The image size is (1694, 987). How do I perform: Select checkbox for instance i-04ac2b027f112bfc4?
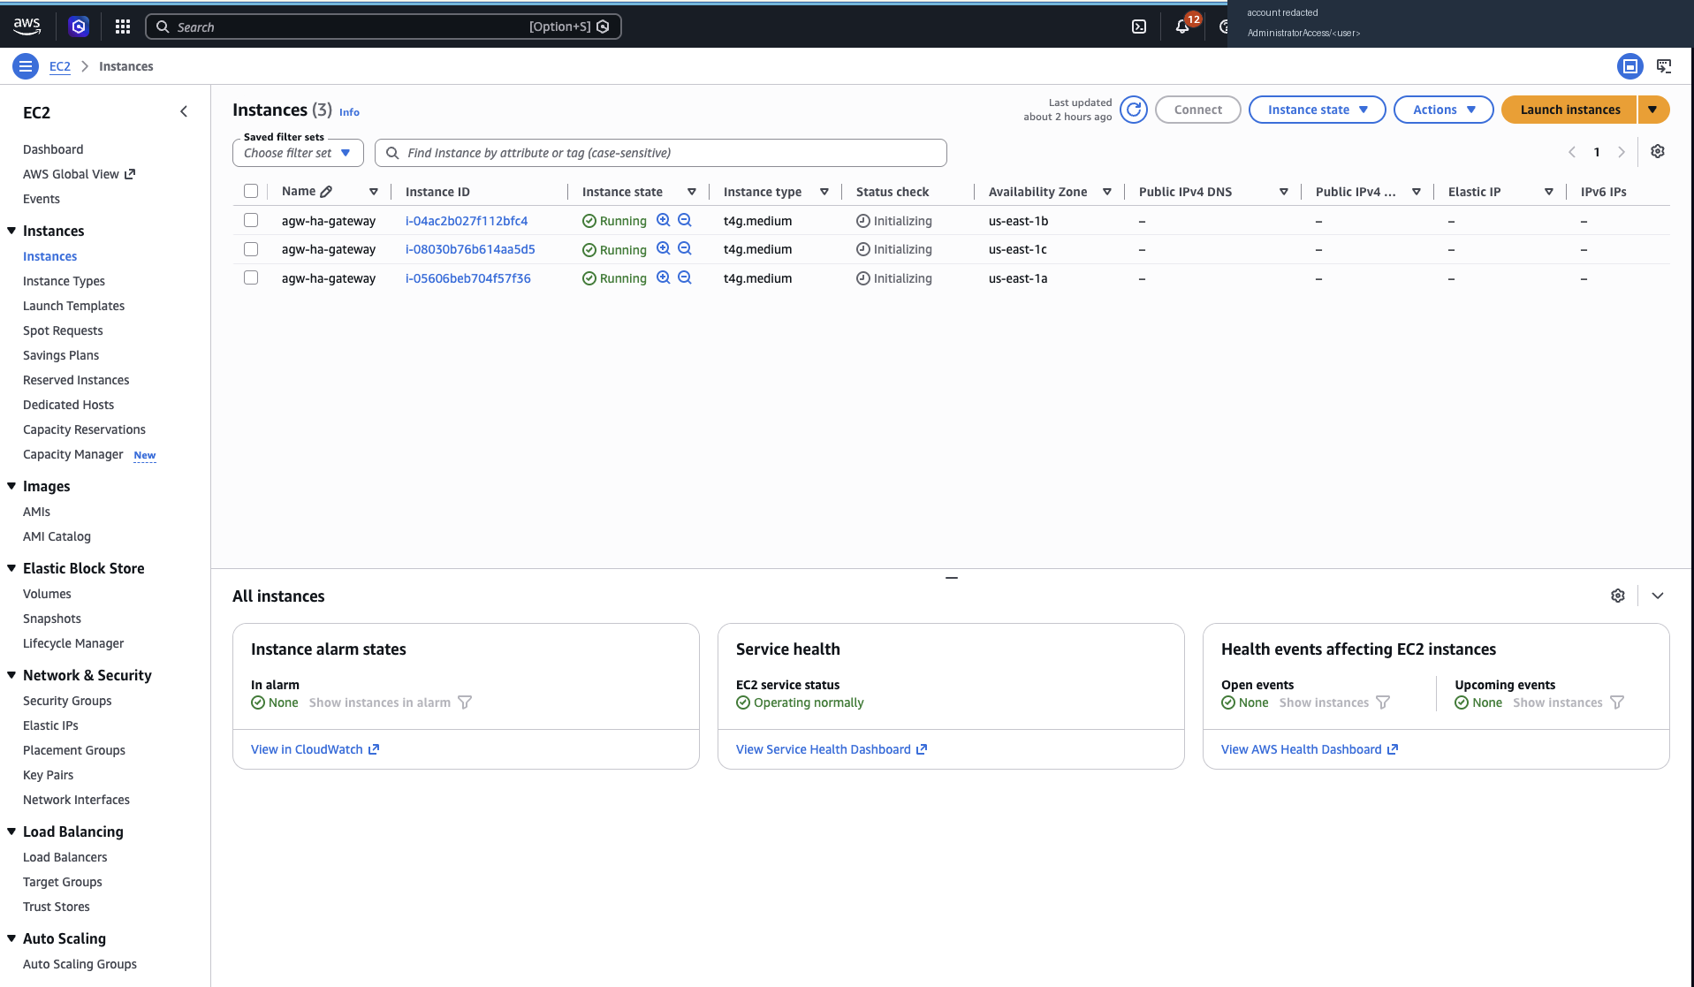click(x=251, y=220)
